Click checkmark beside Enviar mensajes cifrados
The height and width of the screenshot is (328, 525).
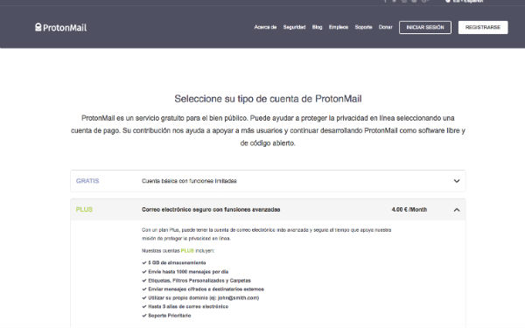click(144, 290)
